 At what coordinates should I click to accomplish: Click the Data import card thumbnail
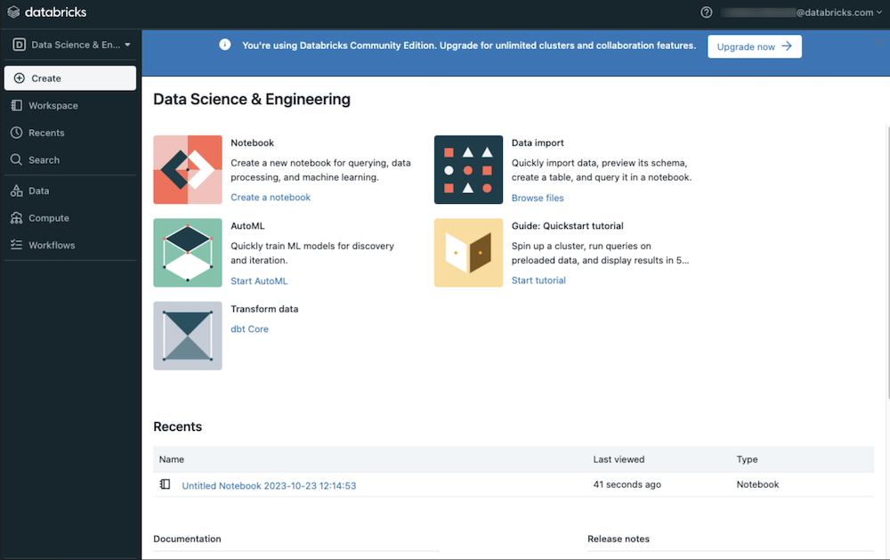click(x=468, y=169)
